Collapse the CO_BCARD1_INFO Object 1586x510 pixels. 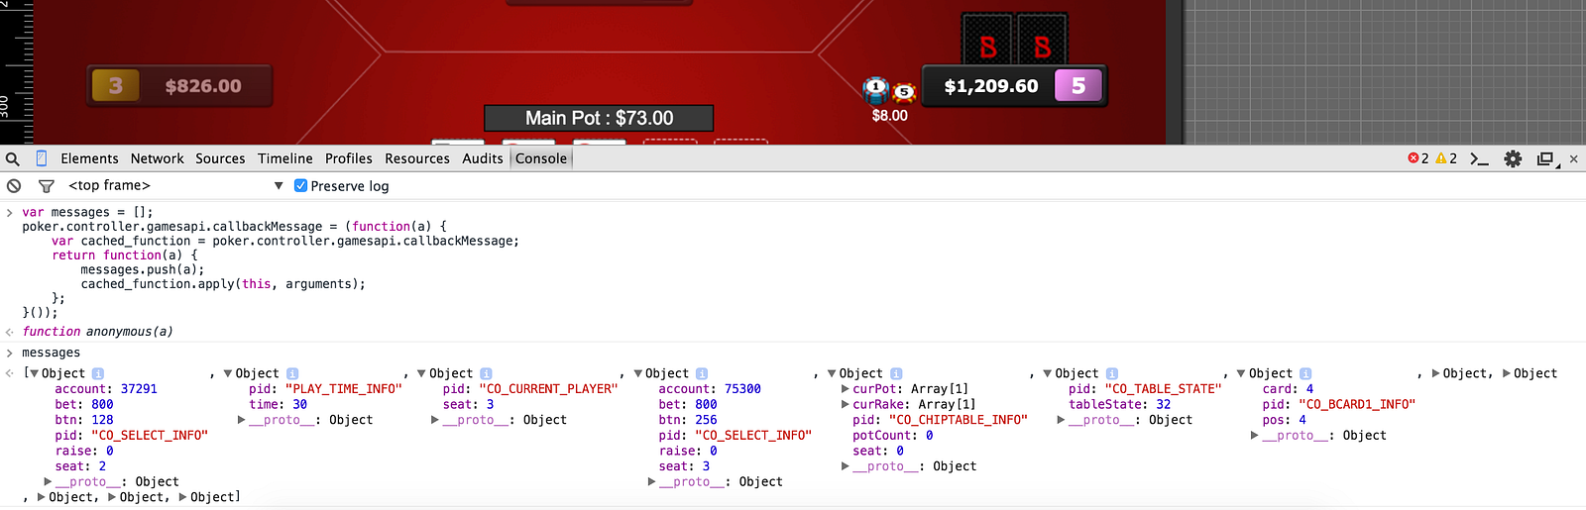click(1241, 373)
